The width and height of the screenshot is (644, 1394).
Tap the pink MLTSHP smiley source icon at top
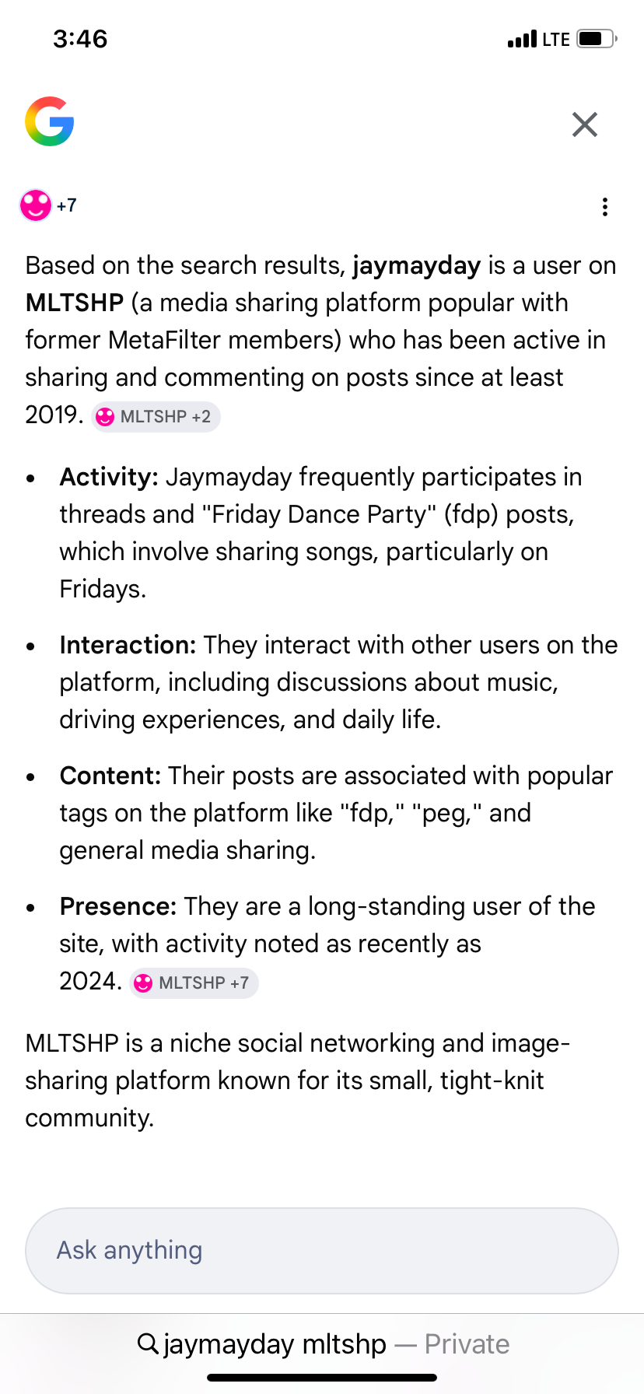tap(36, 205)
